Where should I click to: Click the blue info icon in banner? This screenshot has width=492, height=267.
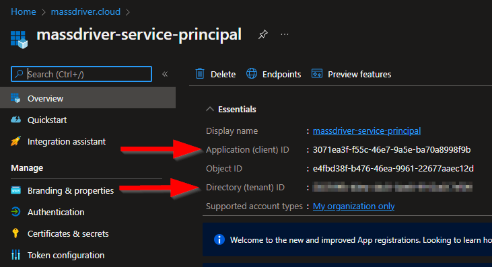[219, 239]
